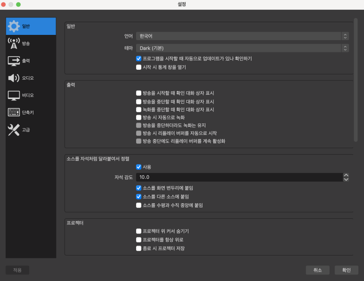
Task: Open the display icon for 비디오 settings
Action: [x=14, y=95]
